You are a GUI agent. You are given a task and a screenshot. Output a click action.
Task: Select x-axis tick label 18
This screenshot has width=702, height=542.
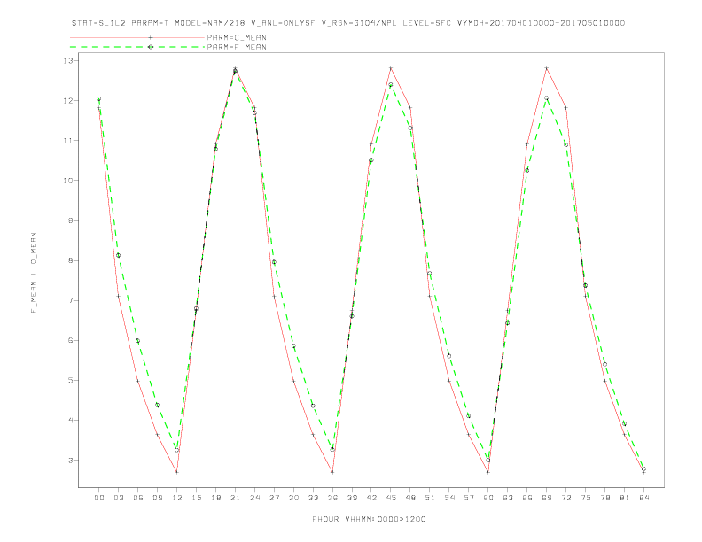click(x=215, y=498)
